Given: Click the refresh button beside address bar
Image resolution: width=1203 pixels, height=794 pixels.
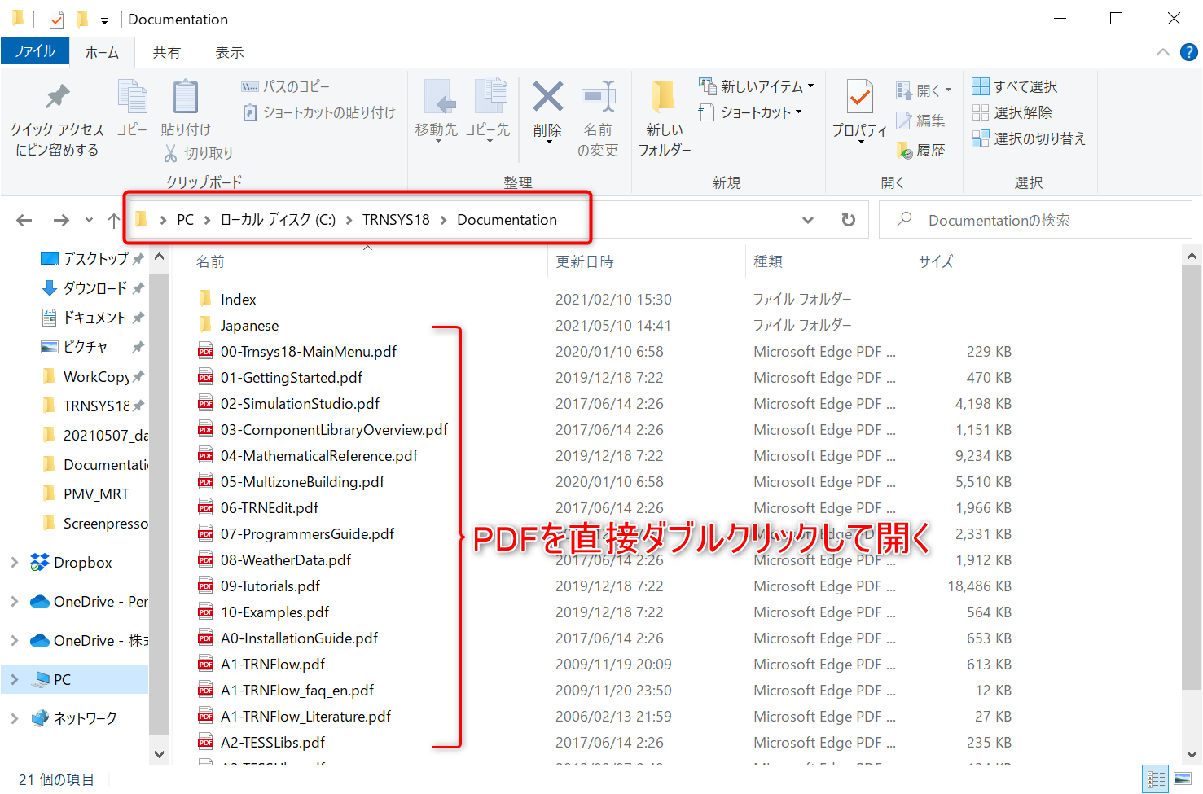Looking at the screenshot, I should click(x=848, y=220).
